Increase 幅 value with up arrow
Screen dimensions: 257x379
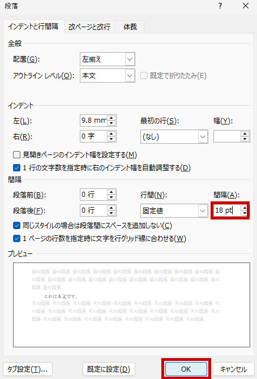[x=245, y=134]
